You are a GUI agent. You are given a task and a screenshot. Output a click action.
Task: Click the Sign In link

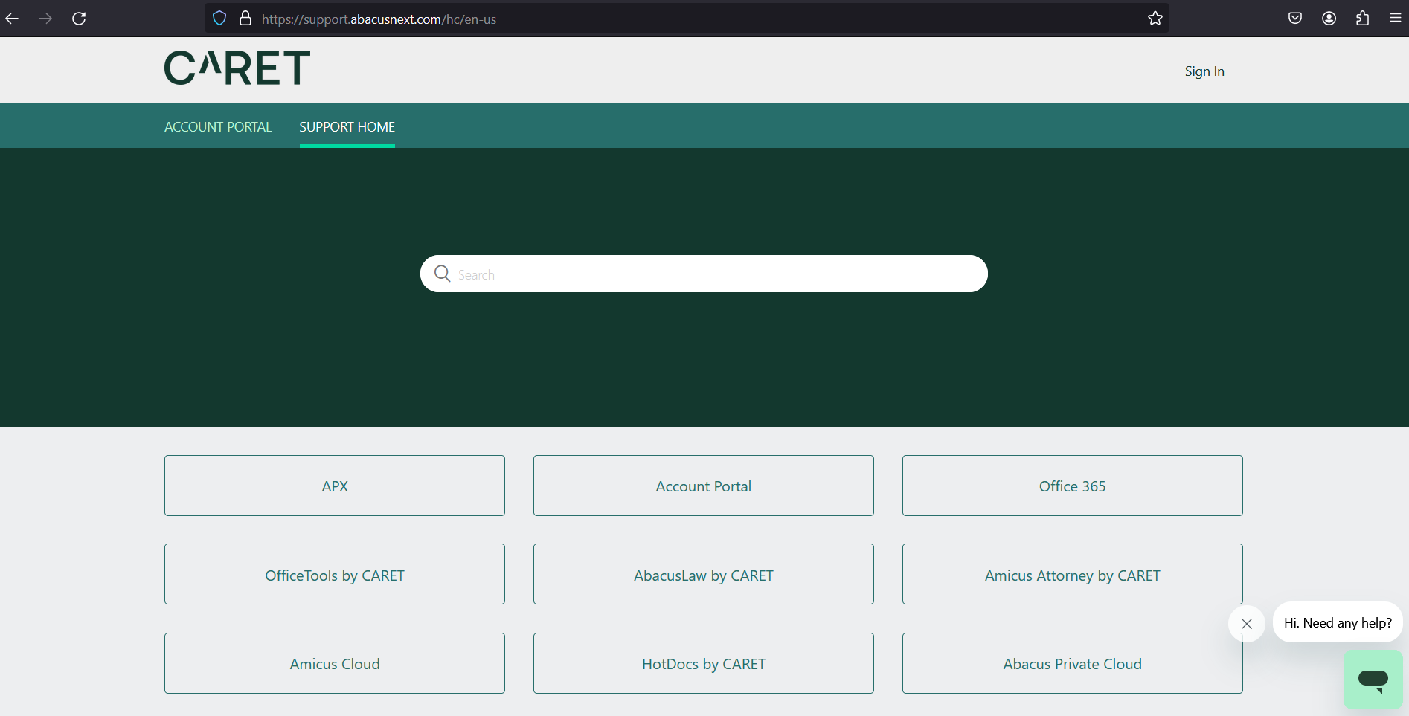[1204, 71]
